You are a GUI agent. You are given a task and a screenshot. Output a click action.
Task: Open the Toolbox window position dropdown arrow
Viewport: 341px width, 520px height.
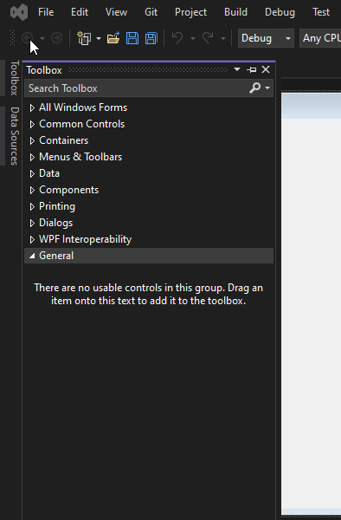(237, 69)
